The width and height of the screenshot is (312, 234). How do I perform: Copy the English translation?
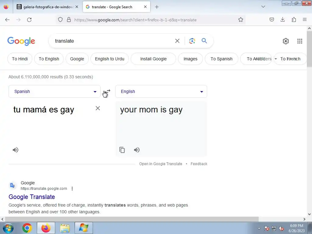(122, 150)
